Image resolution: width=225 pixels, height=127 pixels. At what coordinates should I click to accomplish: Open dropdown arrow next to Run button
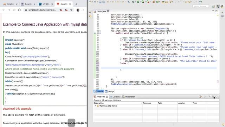(140, 2)
